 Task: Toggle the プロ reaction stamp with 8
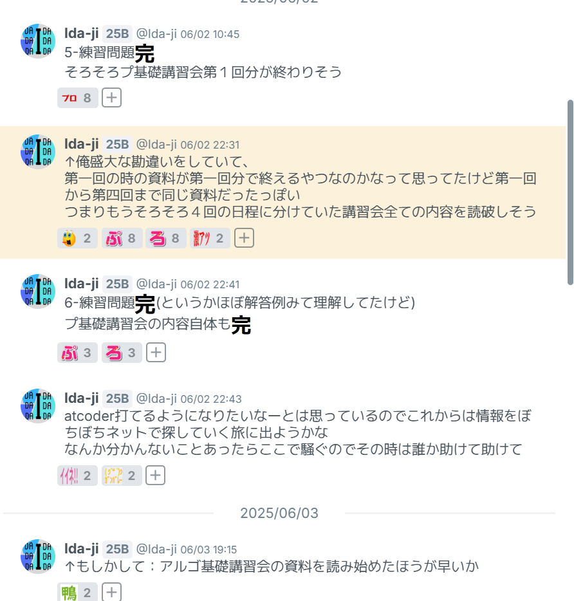click(x=78, y=98)
